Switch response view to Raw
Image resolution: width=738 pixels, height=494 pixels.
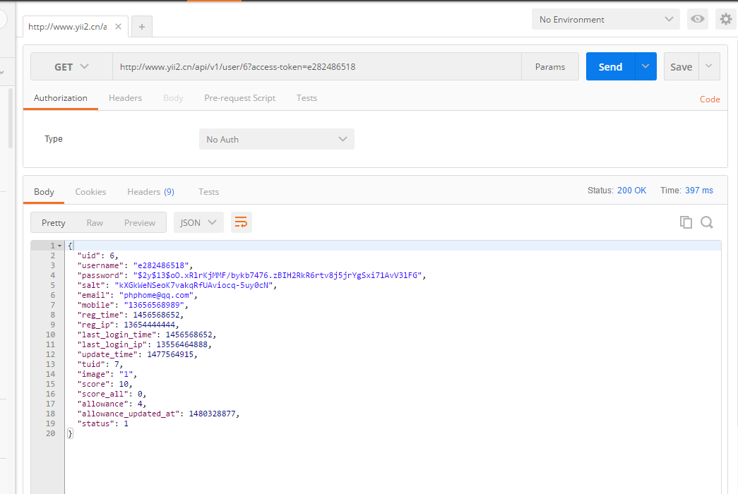coord(95,223)
